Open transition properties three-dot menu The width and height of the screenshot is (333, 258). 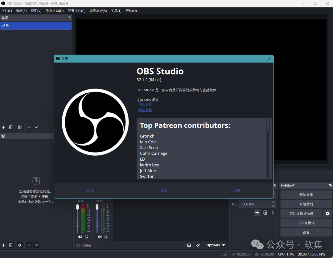273,213
